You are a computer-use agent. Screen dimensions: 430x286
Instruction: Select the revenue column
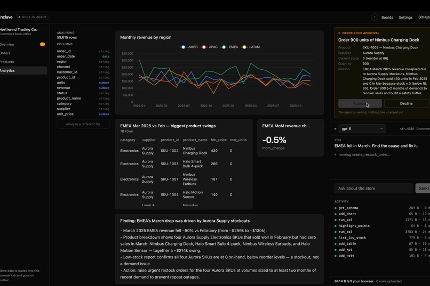[x=83, y=88]
